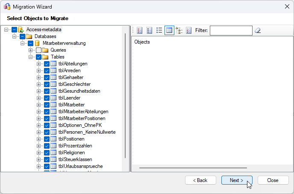Click the Back button
Screen dimensions: 294x194
[x=200, y=180]
